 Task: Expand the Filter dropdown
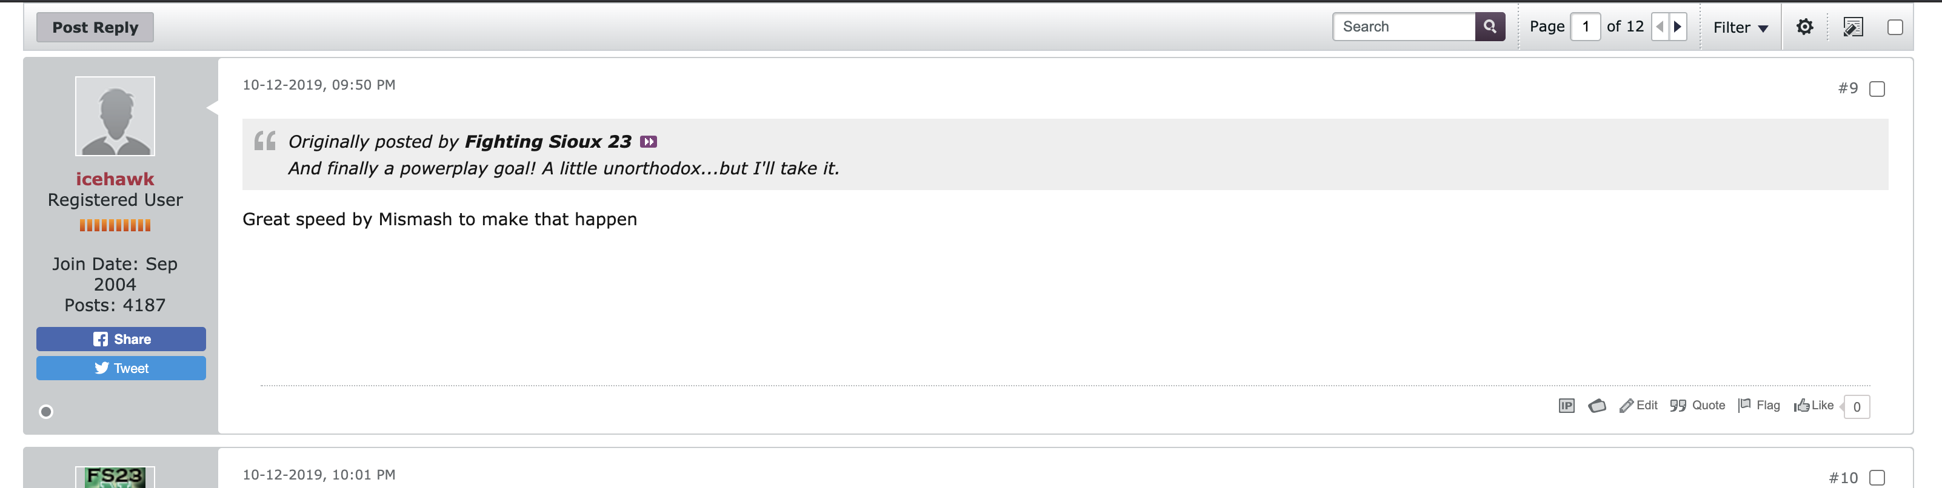pyautogui.click(x=1740, y=27)
